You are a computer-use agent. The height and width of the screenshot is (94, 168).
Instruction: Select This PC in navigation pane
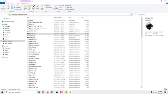(x=6, y=24)
